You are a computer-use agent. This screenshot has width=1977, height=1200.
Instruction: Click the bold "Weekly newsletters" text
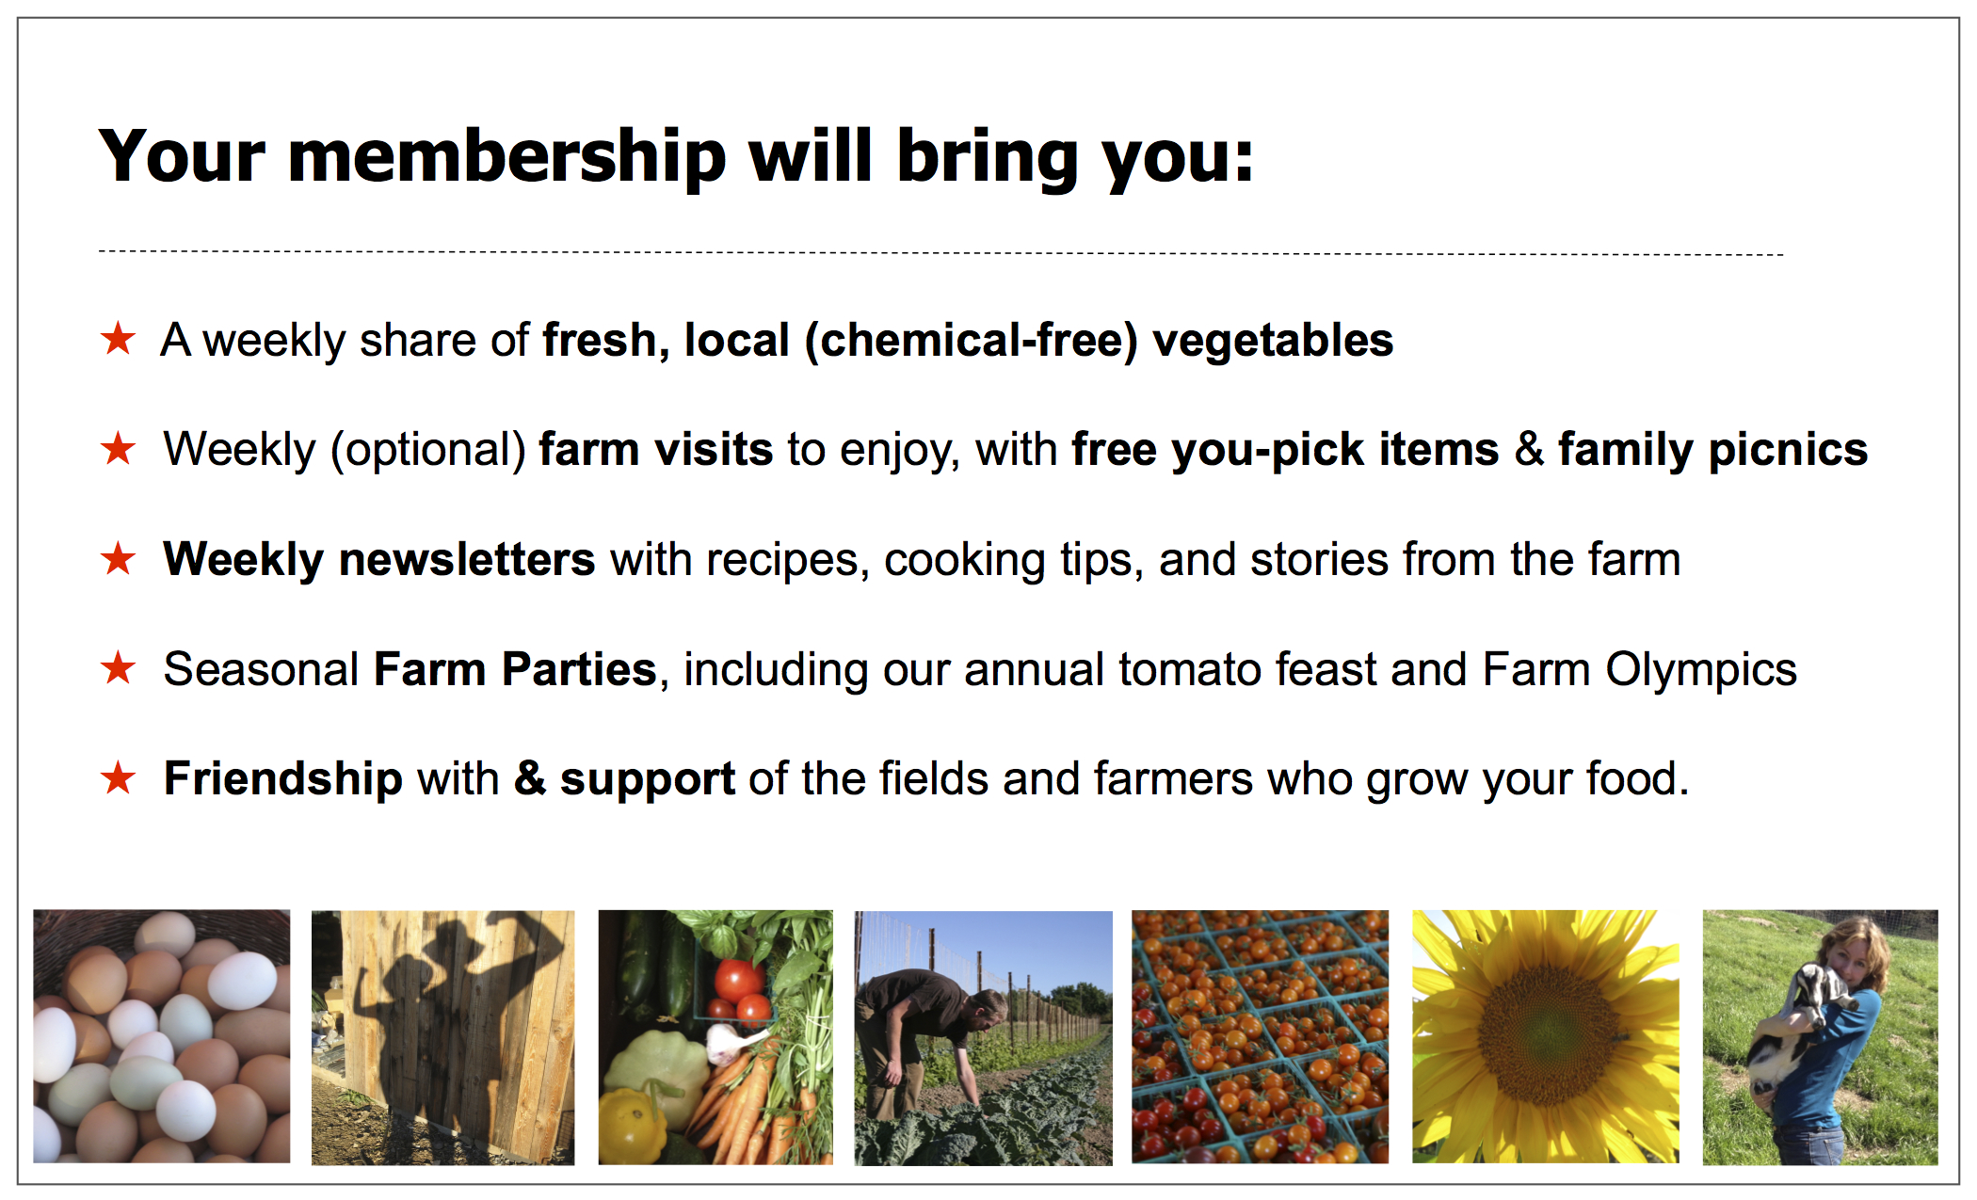tap(378, 559)
